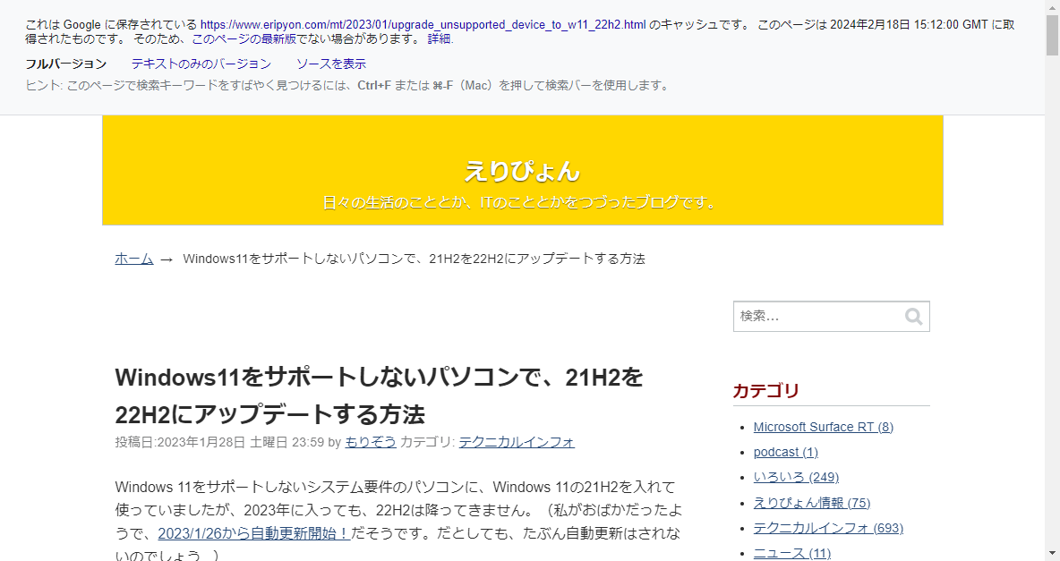Viewport: 1060px width, 561px height.
Task: Click the blog tagline 日々の生活のこととか
Action: click(x=522, y=202)
